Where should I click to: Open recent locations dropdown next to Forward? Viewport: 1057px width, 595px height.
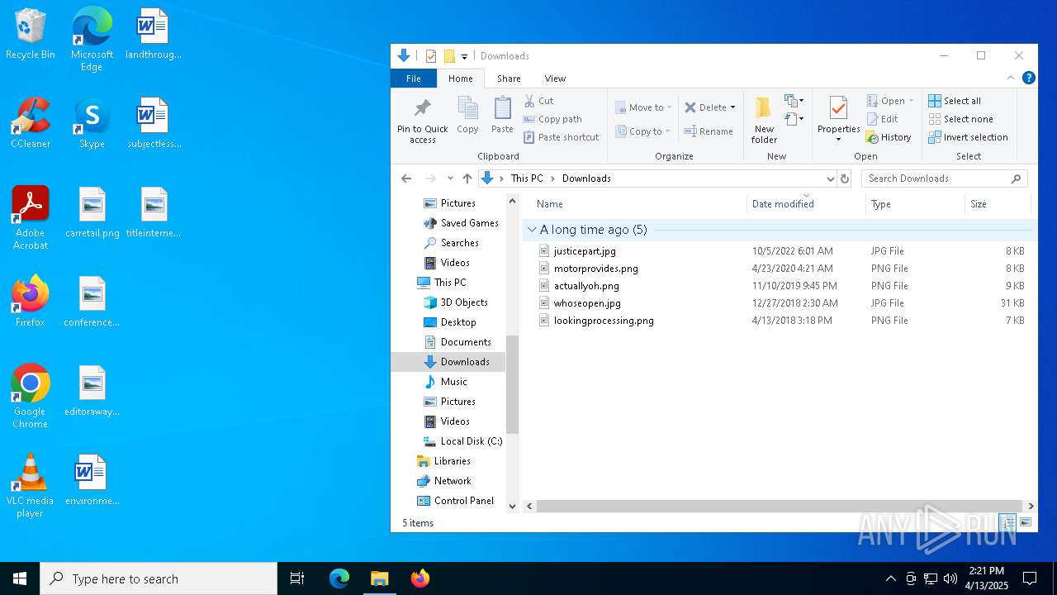(x=450, y=178)
